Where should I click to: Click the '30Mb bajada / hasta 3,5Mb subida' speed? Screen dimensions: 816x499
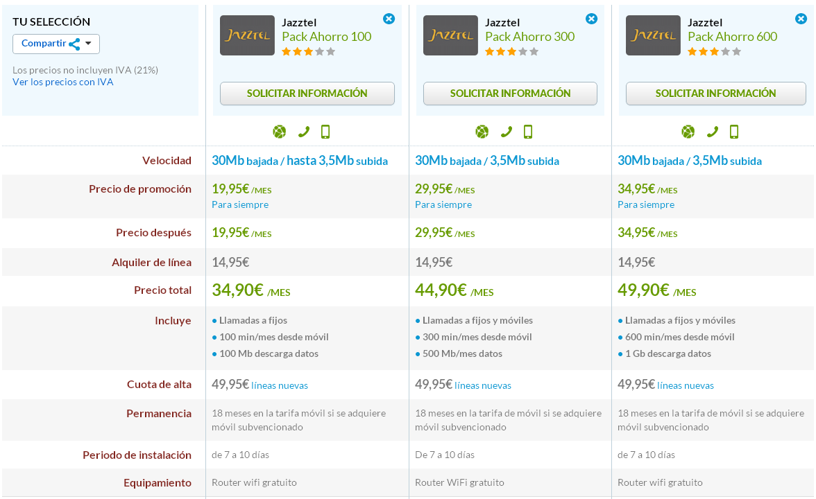pos(300,161)
